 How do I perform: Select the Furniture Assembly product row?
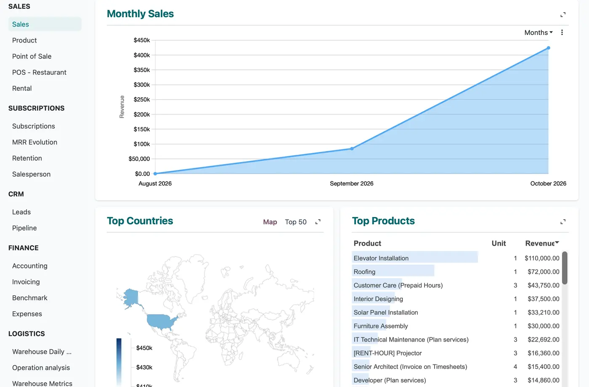pos(456,326)
